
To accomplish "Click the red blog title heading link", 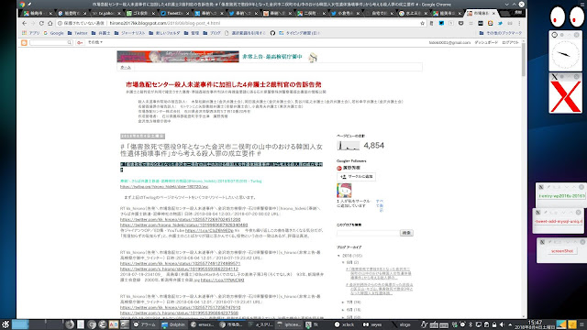I will [224, 84].
